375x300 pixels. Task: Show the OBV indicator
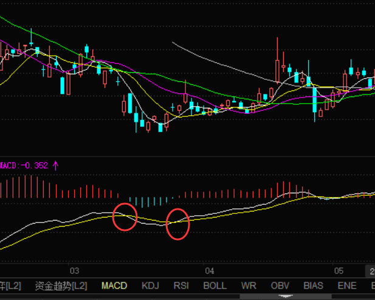click(x=280, y=285)
